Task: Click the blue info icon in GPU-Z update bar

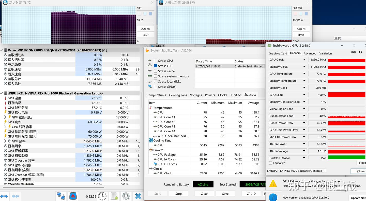Action: pyautogui.click(x=273, y=197)
